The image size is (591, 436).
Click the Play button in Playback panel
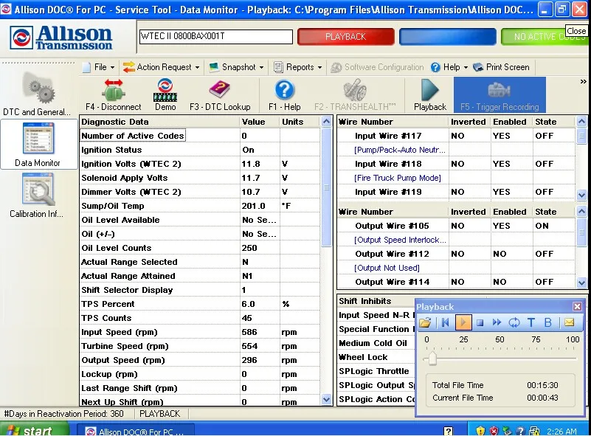463,322
